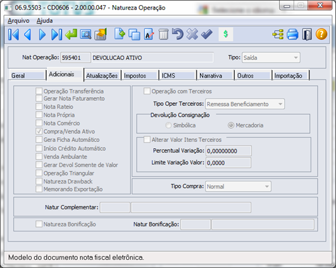
Task: Click the Natur Complementar description field
Action: (x=191, y=207)
